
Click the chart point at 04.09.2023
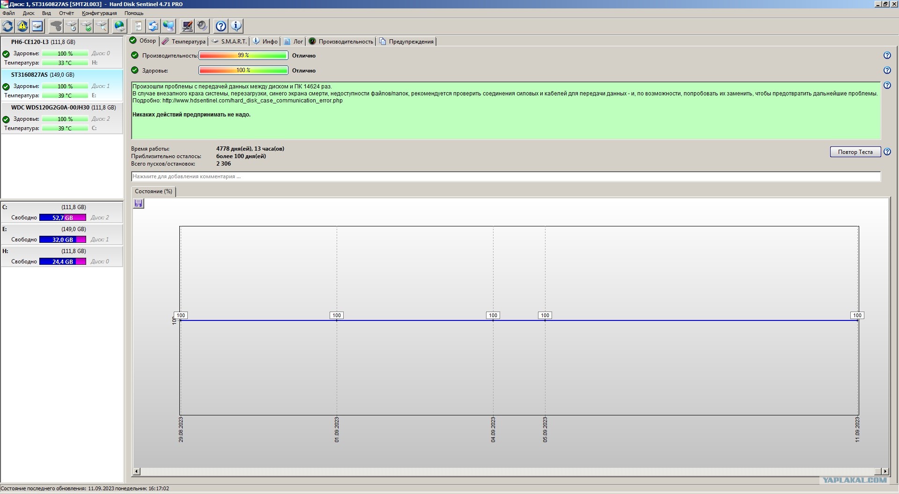[x=493, y=320]
